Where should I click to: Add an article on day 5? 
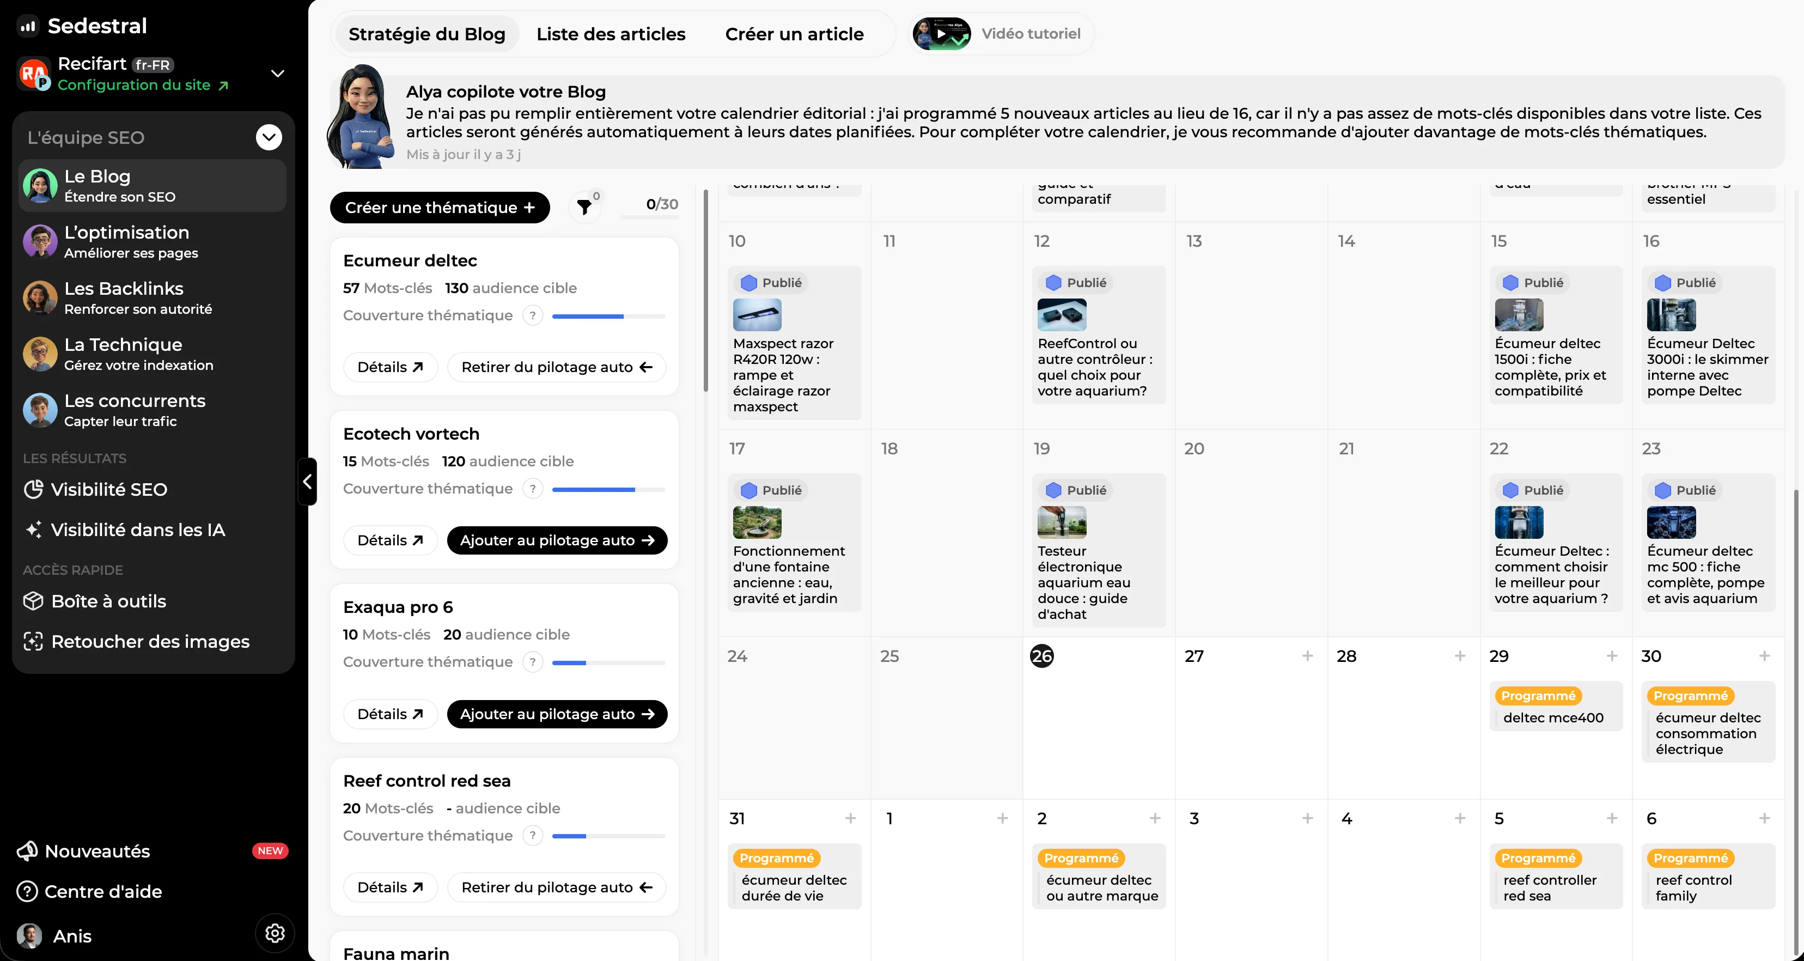click(x=1612, y=819)
